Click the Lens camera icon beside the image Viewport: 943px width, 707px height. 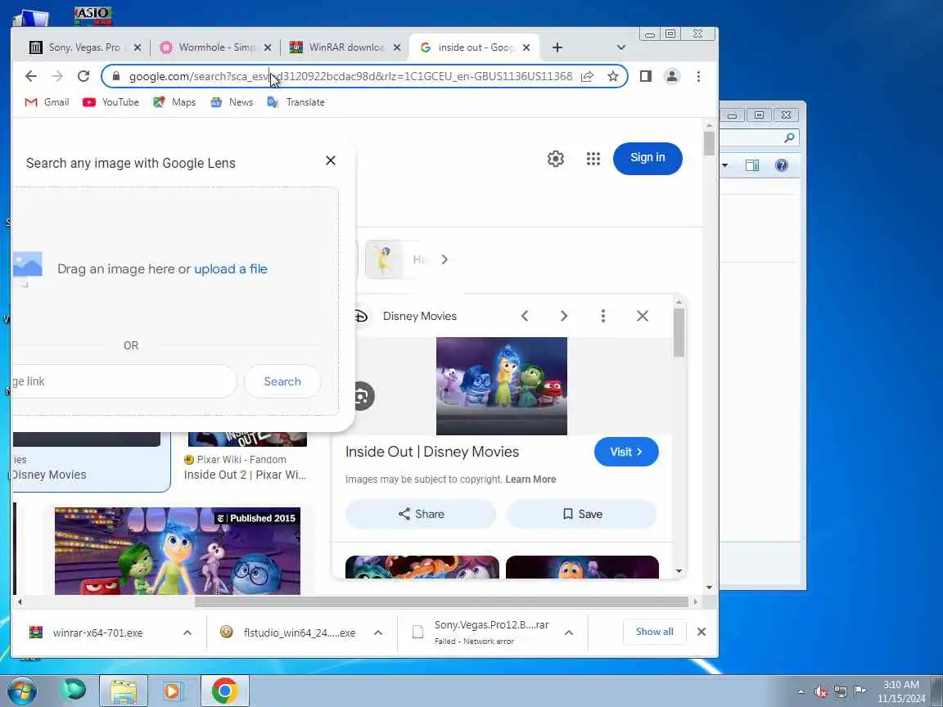tap(362, 396)
